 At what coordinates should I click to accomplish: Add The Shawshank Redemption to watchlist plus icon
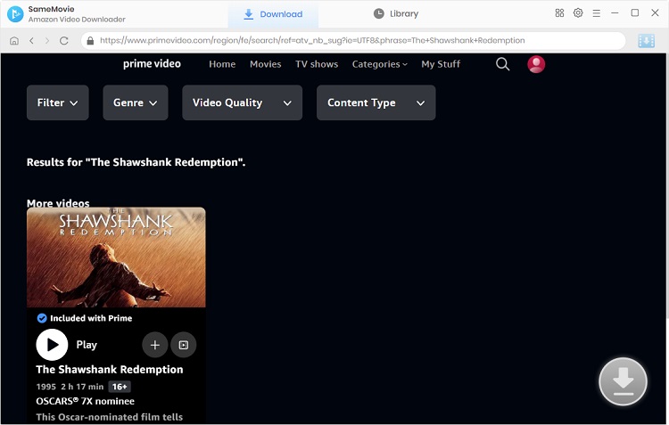pyautogui.click(x=155, y=345)
